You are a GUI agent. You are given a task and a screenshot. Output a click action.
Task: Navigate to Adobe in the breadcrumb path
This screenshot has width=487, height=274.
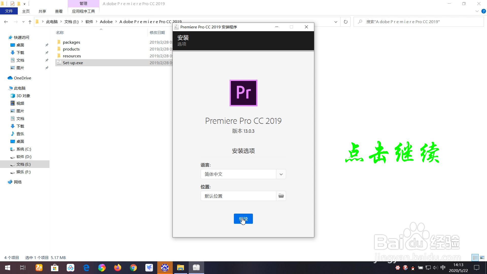coord(106,22)
